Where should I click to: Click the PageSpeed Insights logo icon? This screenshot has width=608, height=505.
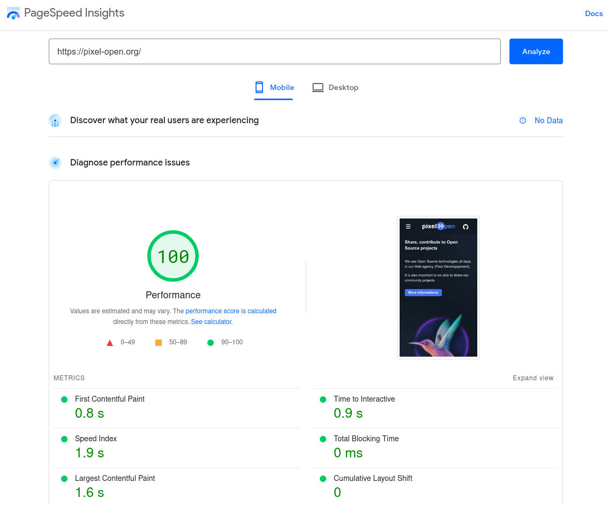coord(13,13)
